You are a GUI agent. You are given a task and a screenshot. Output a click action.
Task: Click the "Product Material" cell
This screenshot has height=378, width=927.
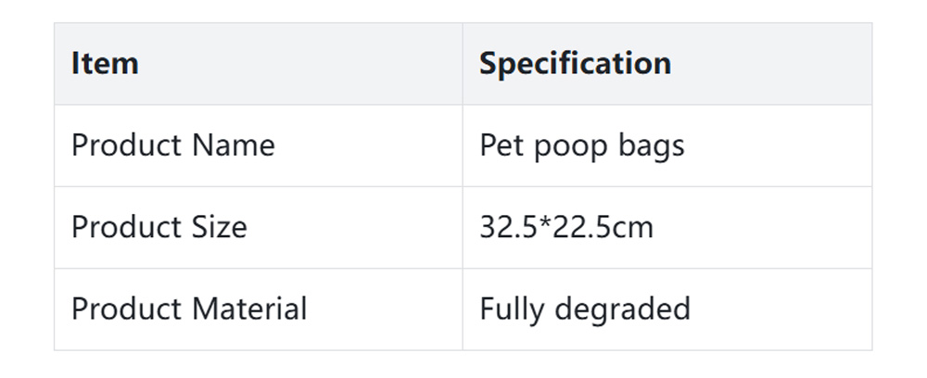coord(188,309)
